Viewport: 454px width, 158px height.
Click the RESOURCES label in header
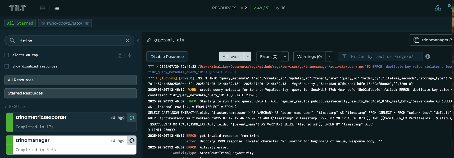[224, 8]
